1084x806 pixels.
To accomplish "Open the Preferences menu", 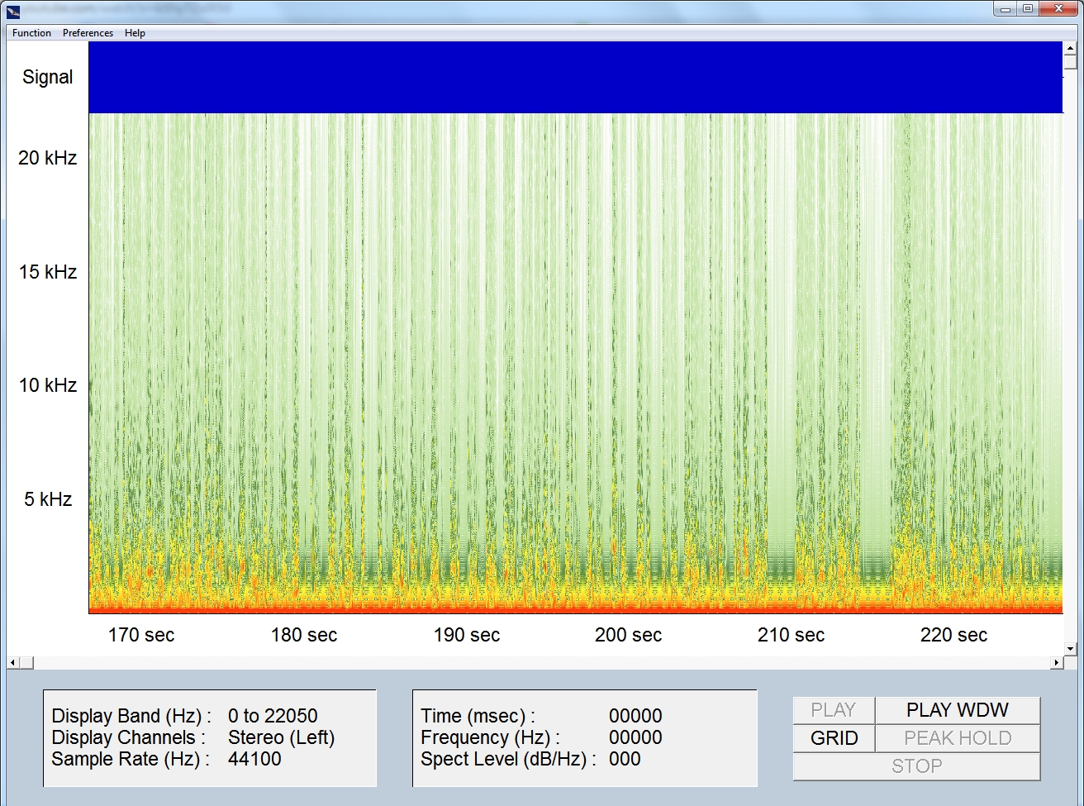I will pyautogui.click(x=88, y=33).
